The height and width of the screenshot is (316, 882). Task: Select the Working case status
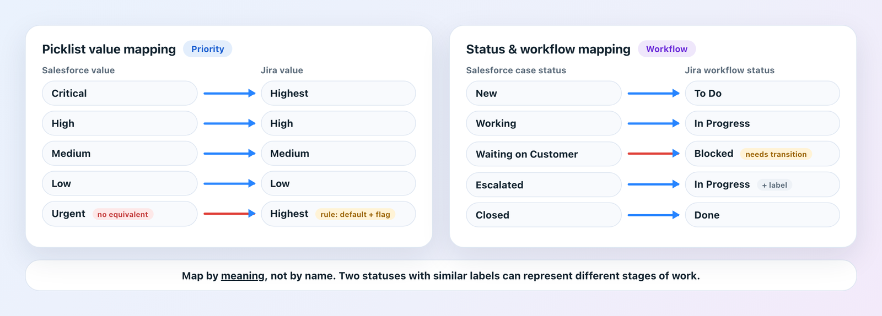[544, 123]
